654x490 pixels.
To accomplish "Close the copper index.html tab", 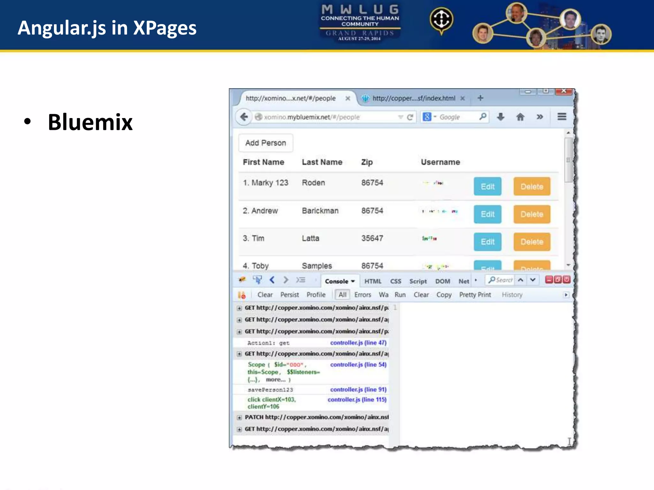I will tap(462, 98).
